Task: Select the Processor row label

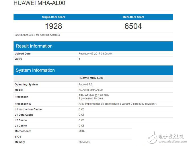Action: [x=21, y=97]
